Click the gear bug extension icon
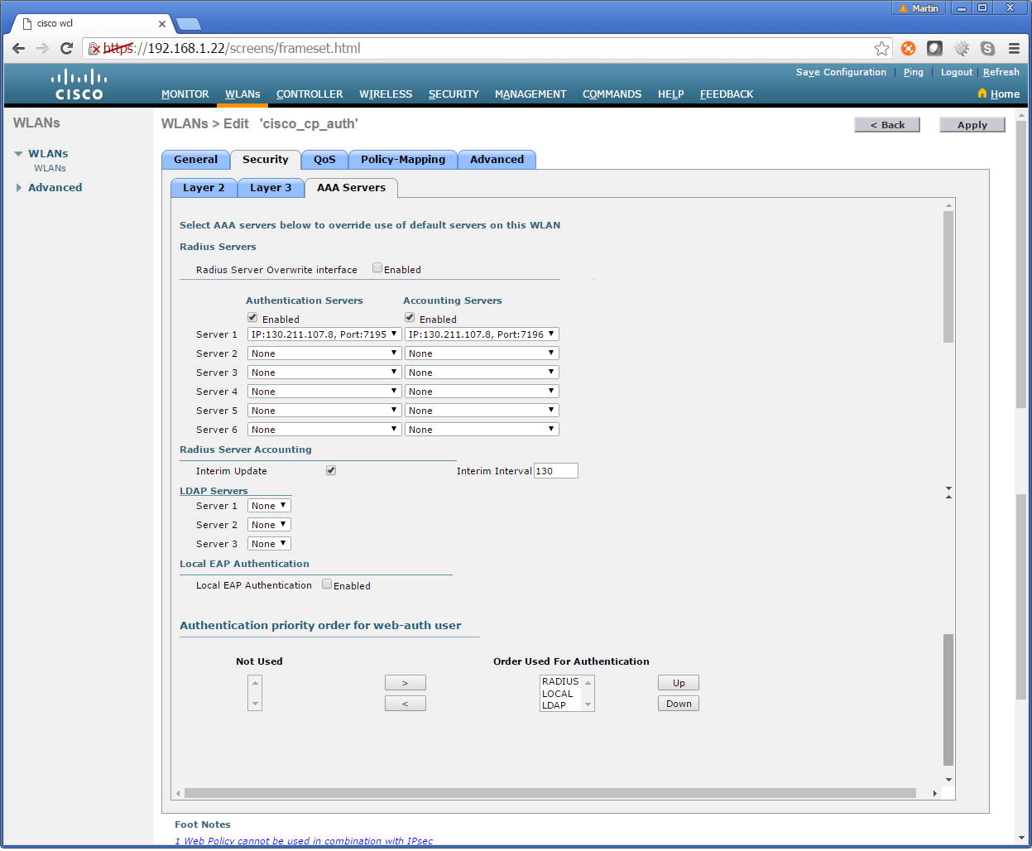 tap(962, 48)
